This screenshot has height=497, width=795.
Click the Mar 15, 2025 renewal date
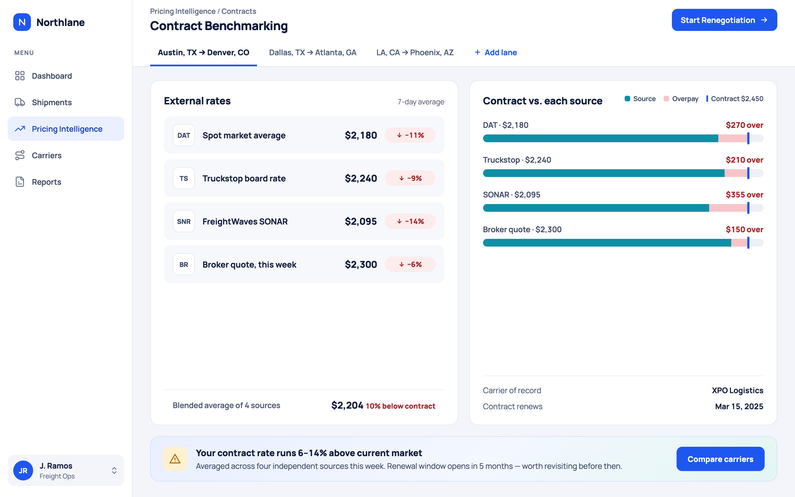tap(739, 406)
